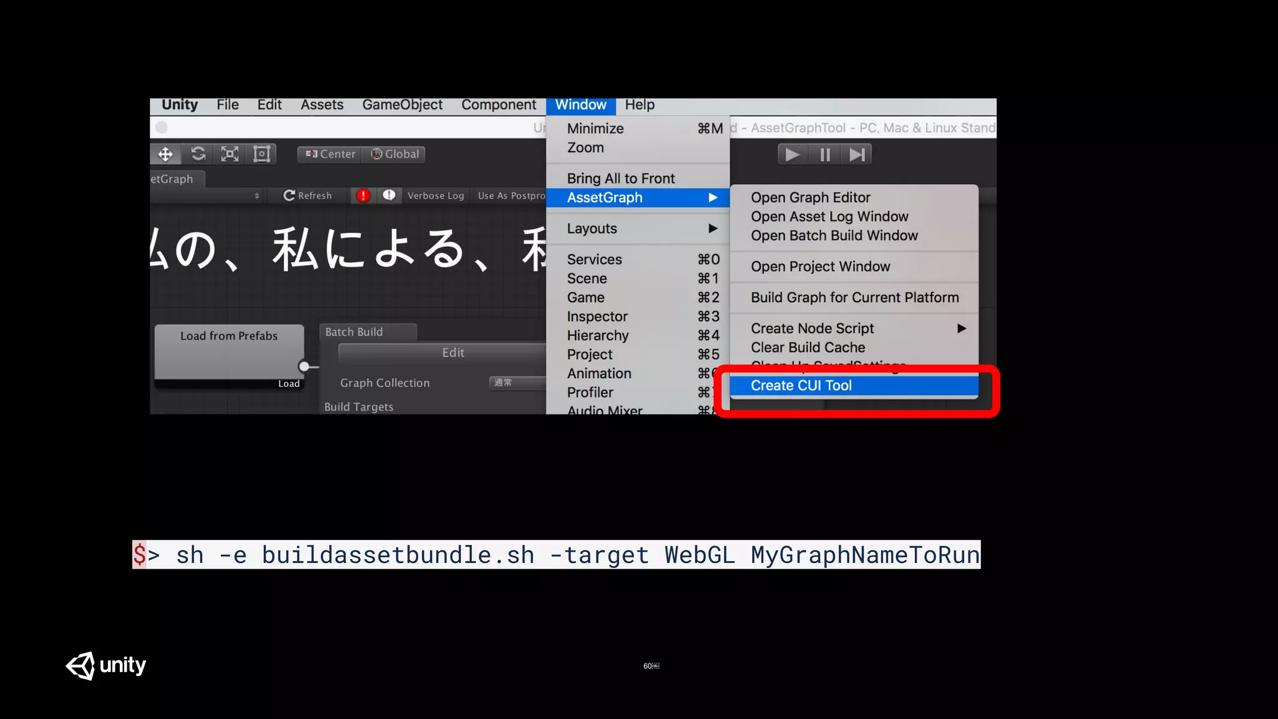1278x719 pixels.
Task: Select Bring All to Front
Action: tap(638, 179)
